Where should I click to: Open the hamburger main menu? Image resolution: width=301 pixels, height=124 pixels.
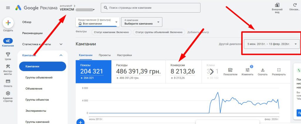(x=8, y=8)
